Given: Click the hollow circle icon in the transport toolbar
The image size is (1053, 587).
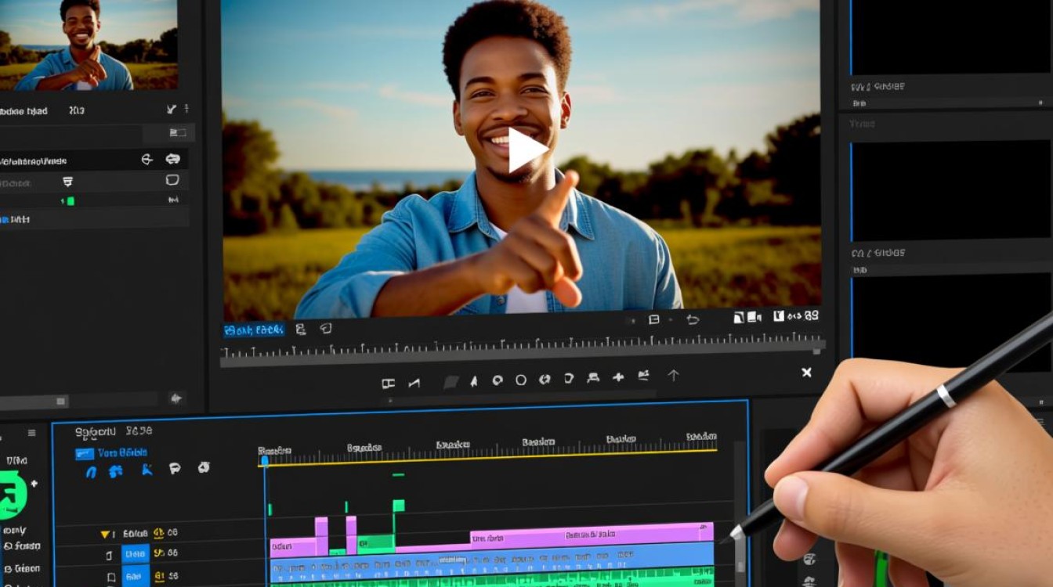Looking at the screenshot, I should tap(520, 380).
